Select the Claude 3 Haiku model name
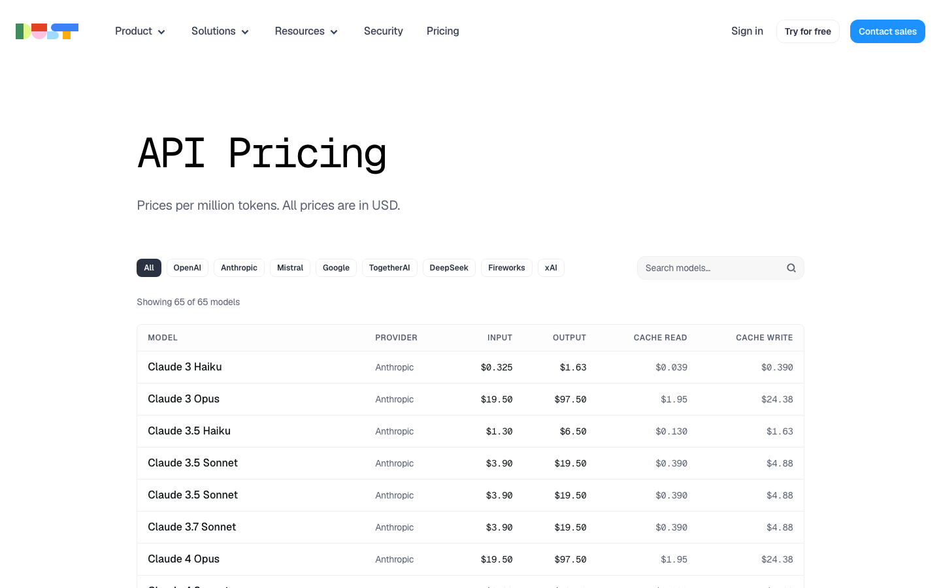Image resolution: width=941 pixels, height=588 pixels. [185, 367]
